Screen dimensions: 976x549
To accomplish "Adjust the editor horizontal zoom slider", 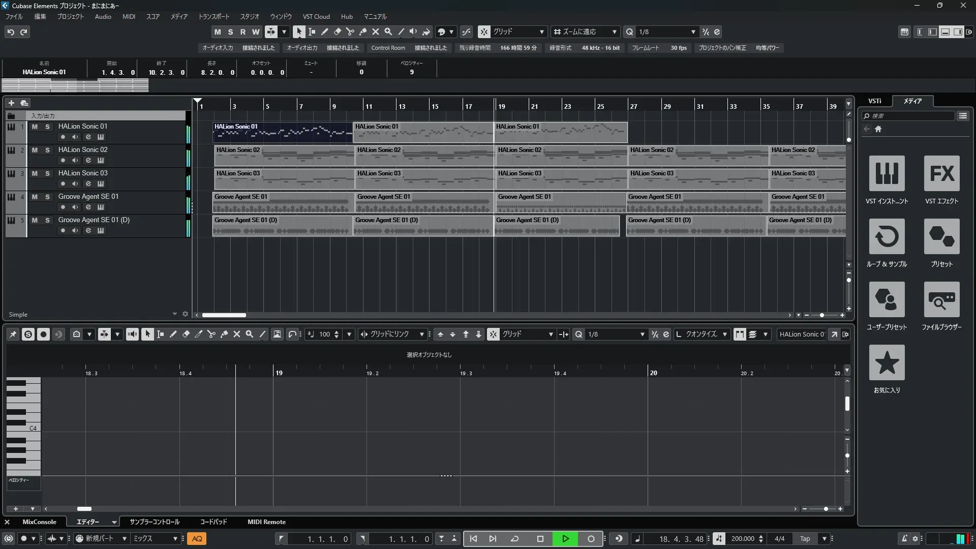I will point(826,509).
